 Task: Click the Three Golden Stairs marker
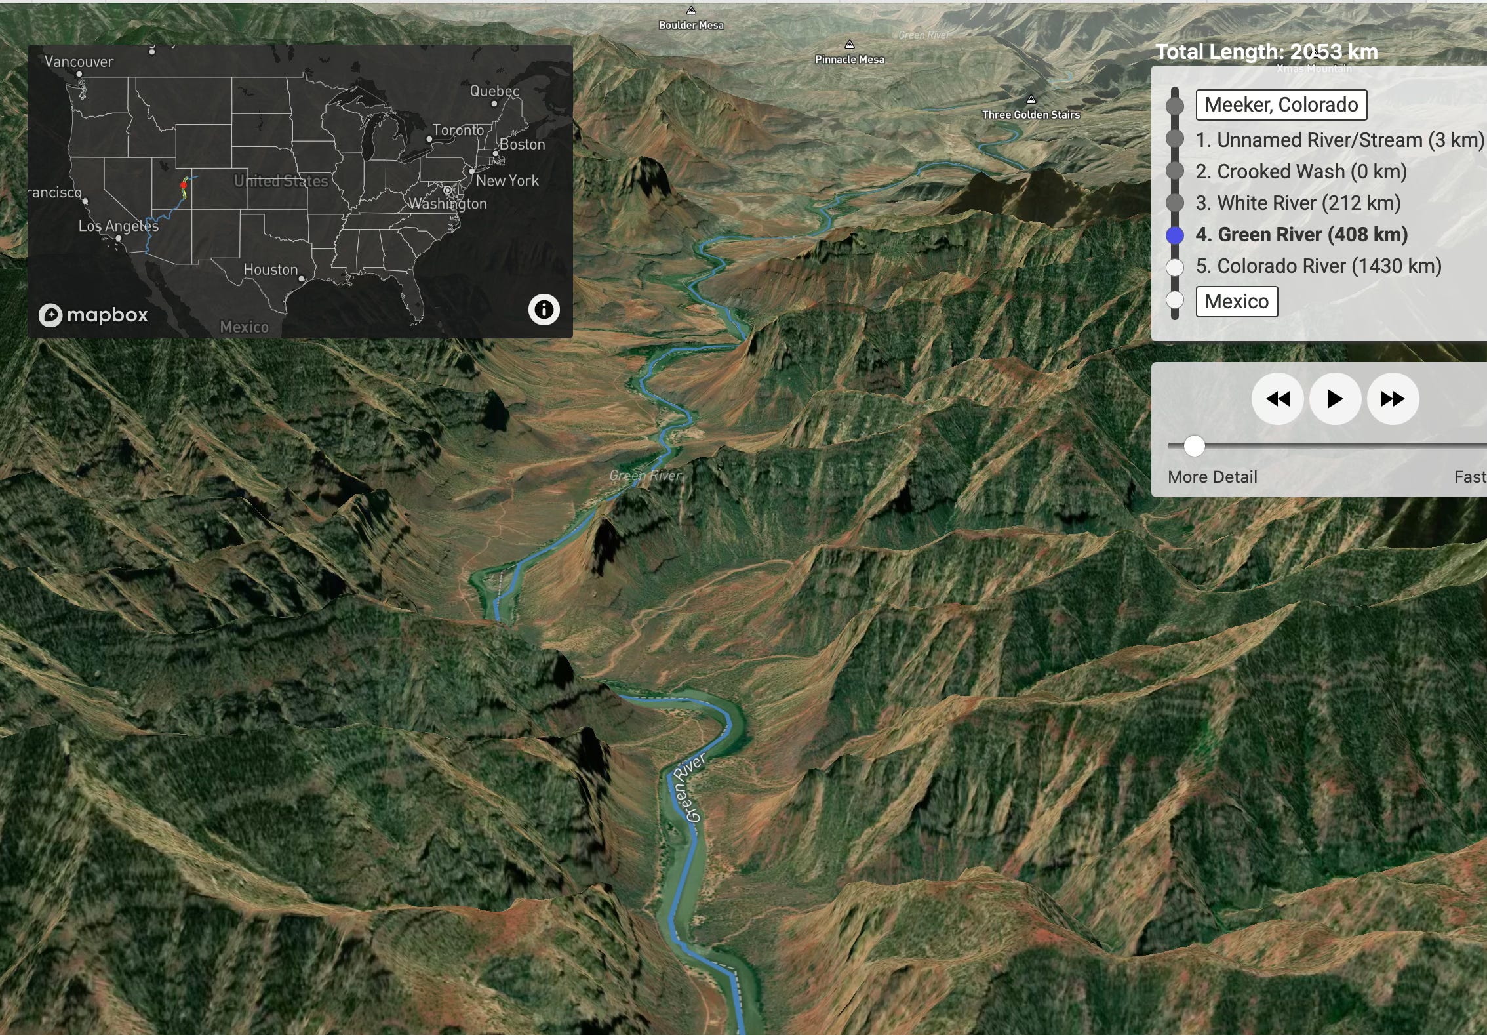(x=1031, y=100)
